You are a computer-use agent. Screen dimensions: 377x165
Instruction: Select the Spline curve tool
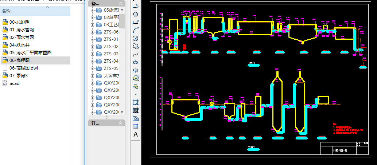(136, 54)
